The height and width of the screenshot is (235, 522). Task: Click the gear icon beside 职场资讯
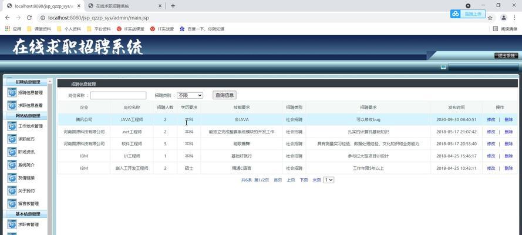coord(12,152)
